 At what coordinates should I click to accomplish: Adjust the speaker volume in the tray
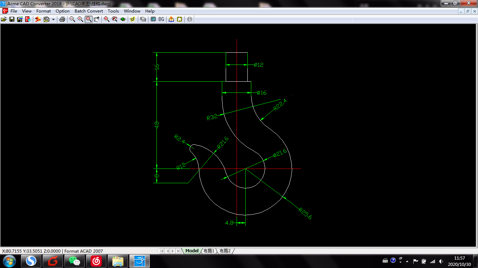point(441,261)
